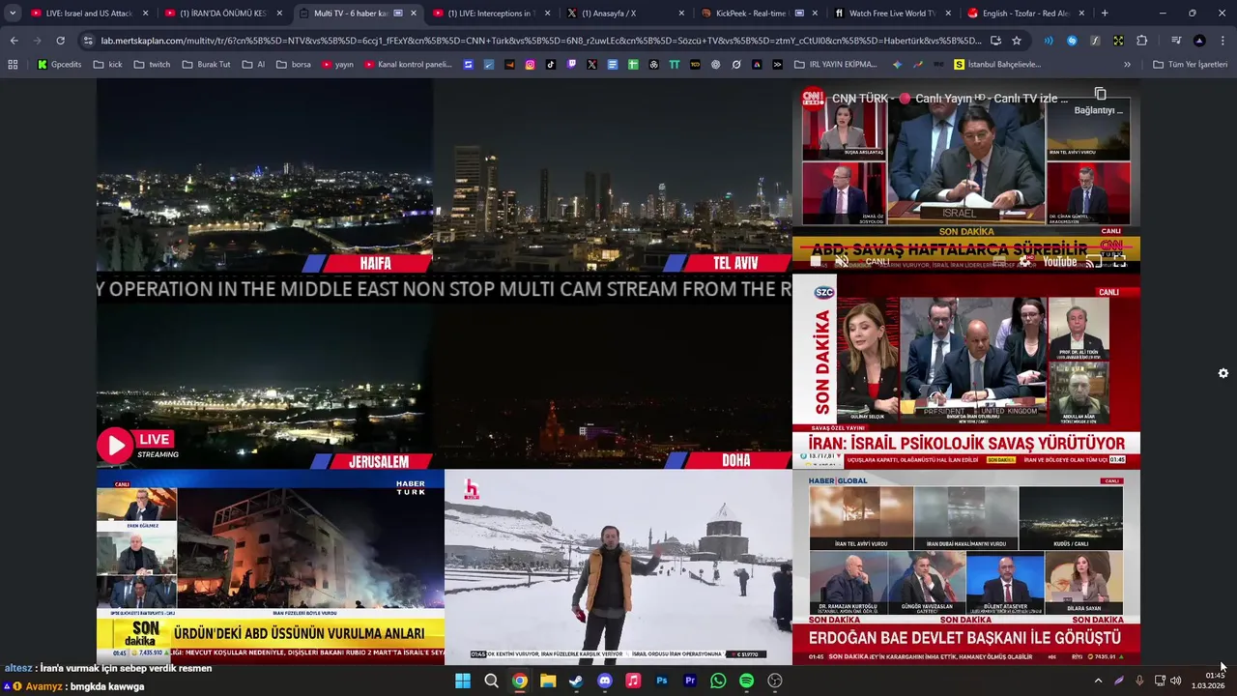The image size is (1237, 696).
Task: Open yayın bookmark
Action: click(x=337, y=65)
